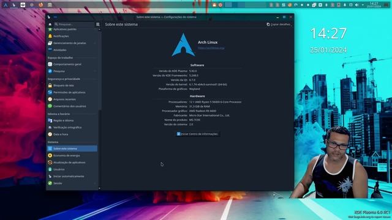Expand the Pesquisa submenu arrow

tap(95, 71)
